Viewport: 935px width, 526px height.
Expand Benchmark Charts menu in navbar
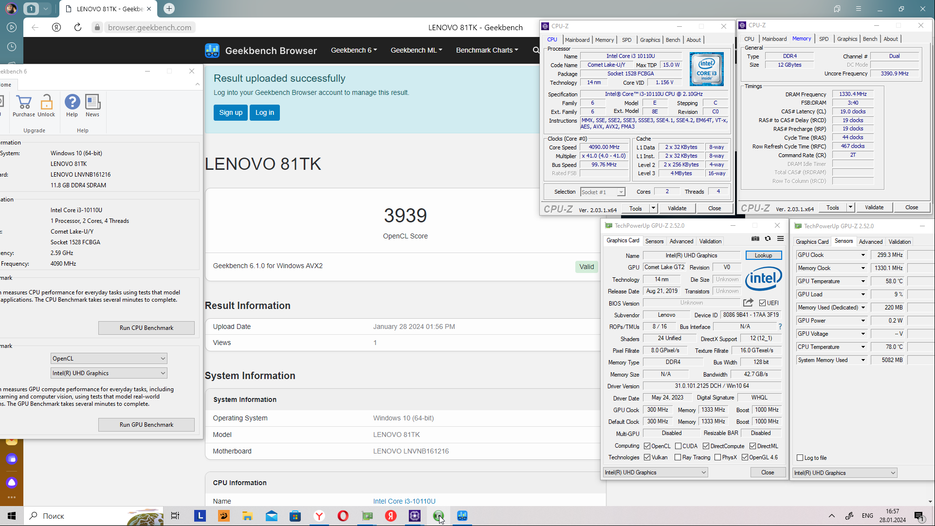point(487,50)
